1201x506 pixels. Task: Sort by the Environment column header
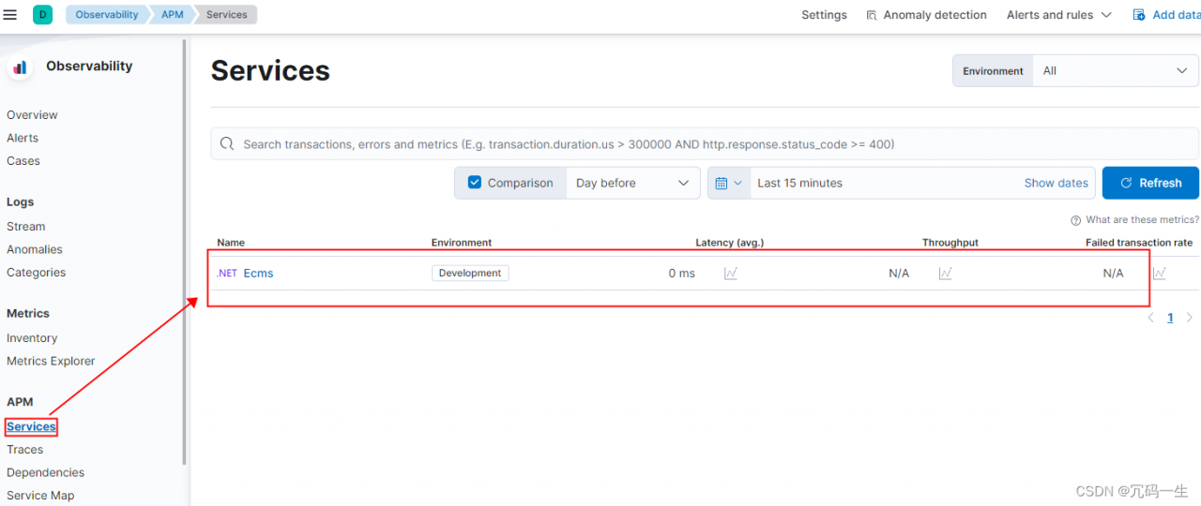462,243
